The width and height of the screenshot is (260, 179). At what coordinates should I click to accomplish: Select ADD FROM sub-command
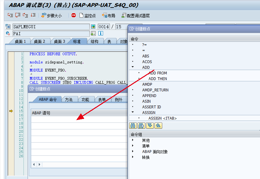158,73
